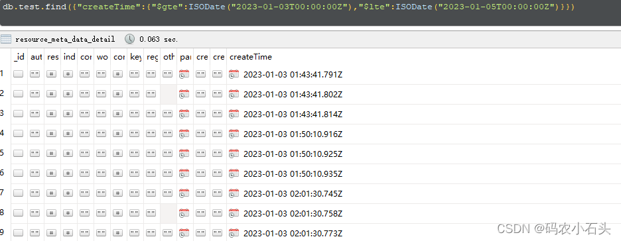
Task: Select the value 2023-01-03 01:43:41.814Z
Action: pyautogui.click(x=293, y=114)
